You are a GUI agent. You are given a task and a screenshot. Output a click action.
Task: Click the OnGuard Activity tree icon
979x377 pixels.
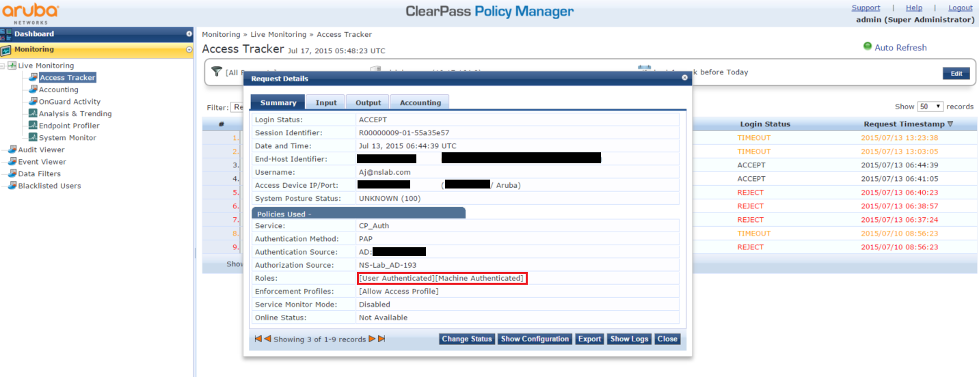click(33, 102)
